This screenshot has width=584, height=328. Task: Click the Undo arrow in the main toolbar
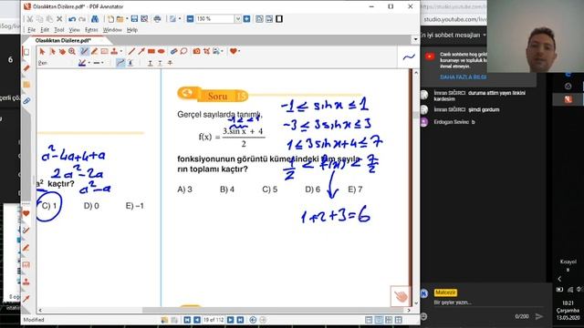[72, 18]
